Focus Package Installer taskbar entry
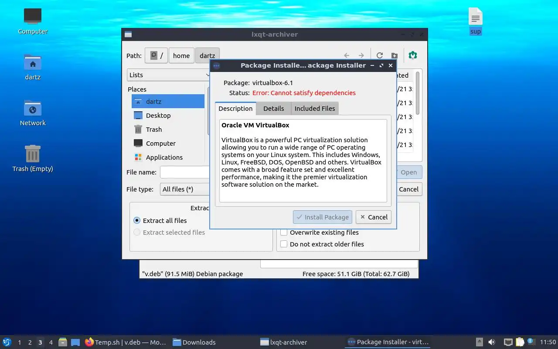This screenshot has width=558, height=349. (388, 342)
